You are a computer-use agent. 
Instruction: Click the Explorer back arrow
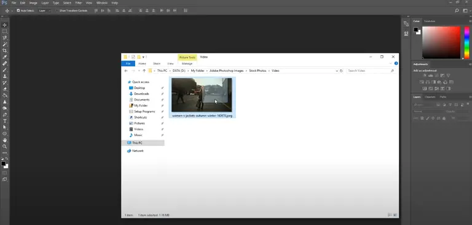126,71
